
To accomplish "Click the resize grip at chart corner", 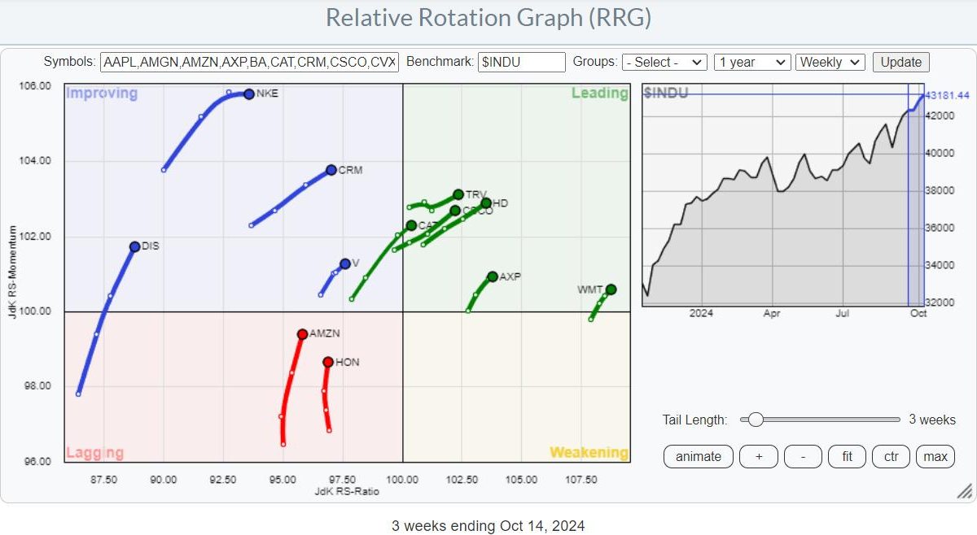I will [x=965, y=491].
